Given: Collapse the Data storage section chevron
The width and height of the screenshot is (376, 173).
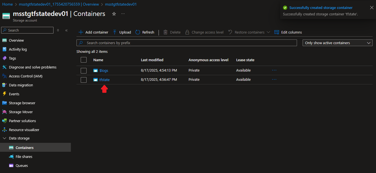Looking at the screenshot, I should click(4, 138).
